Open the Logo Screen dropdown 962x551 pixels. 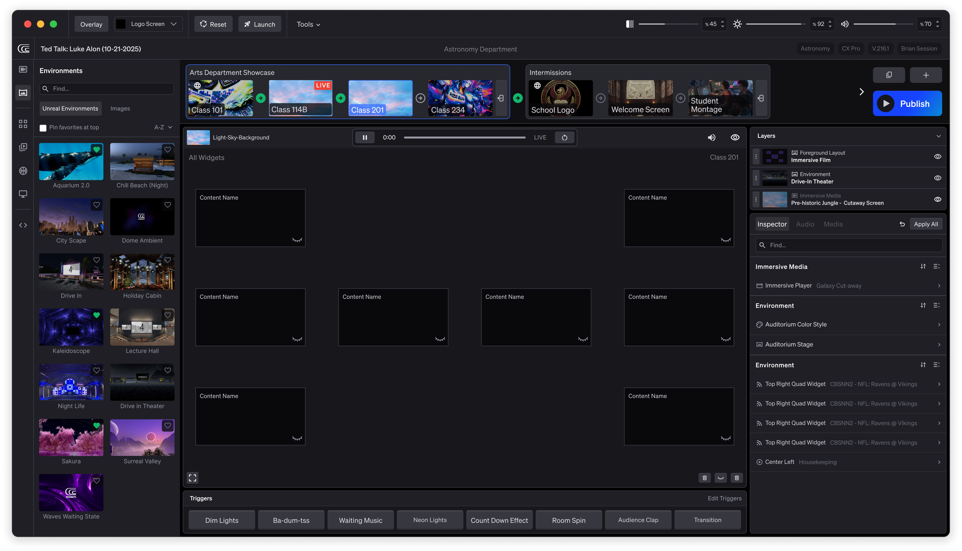coord(148,24)
